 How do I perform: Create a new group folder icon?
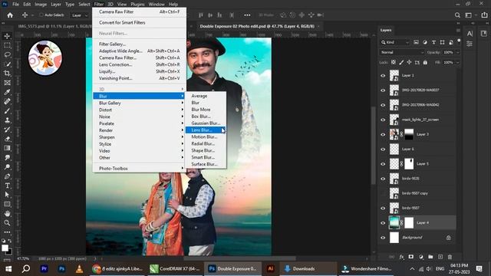[x=430, y=257]
